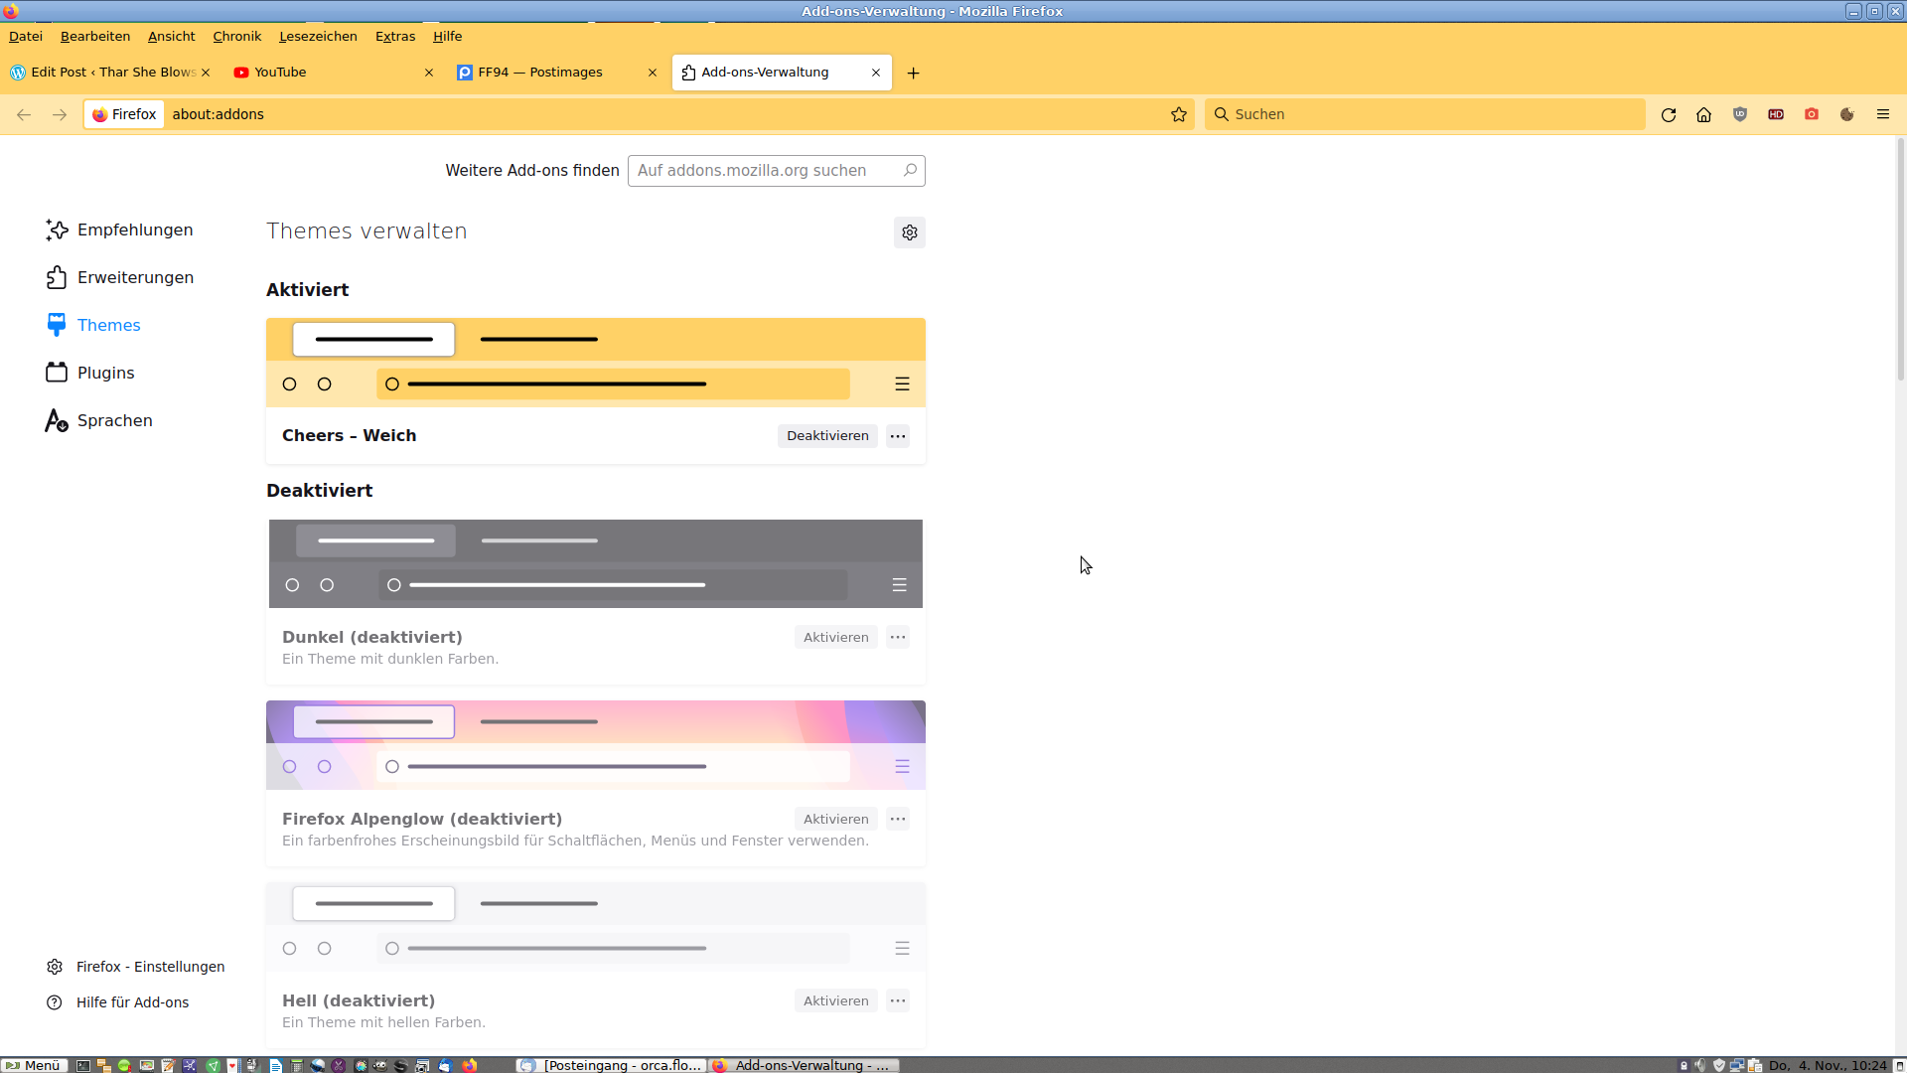Open the Lesezeichen menu
Screen dimensions: 1907x1073
tap(318, 36)
